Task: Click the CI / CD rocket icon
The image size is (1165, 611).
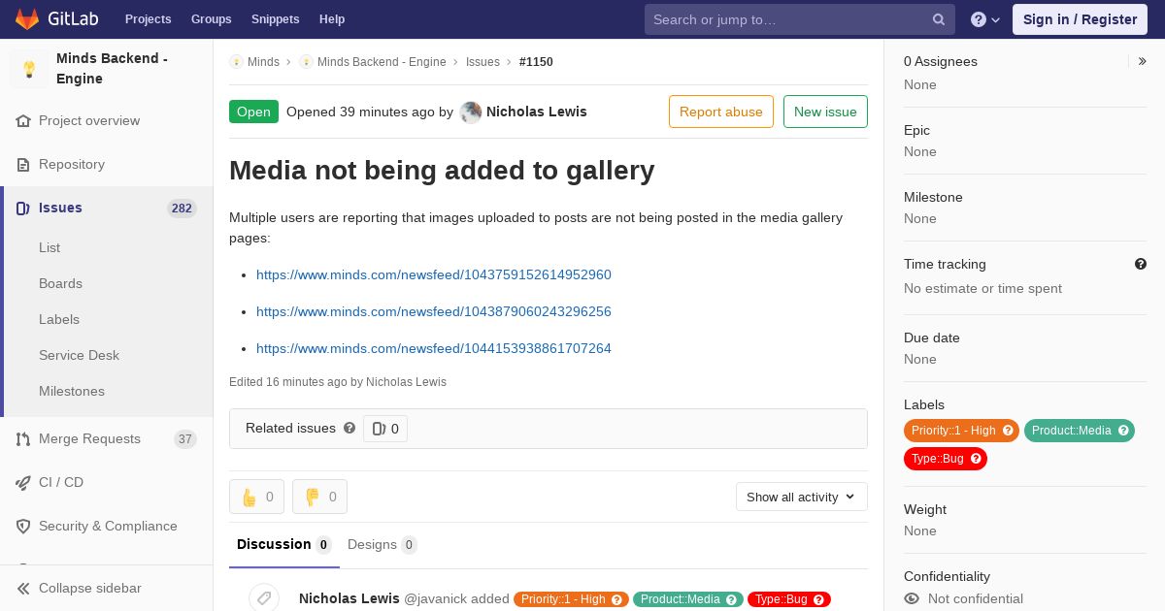Action: [x=23, y=483]
